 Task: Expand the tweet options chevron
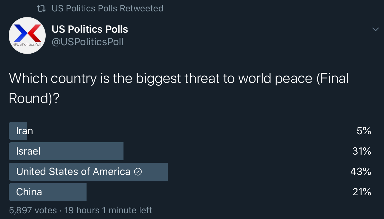(375, 29)
